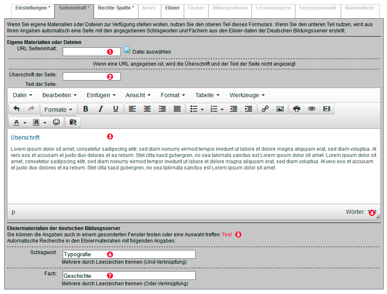Open the Einfügen menu
This screenshot has height=294, width=387.
point(101,95)
